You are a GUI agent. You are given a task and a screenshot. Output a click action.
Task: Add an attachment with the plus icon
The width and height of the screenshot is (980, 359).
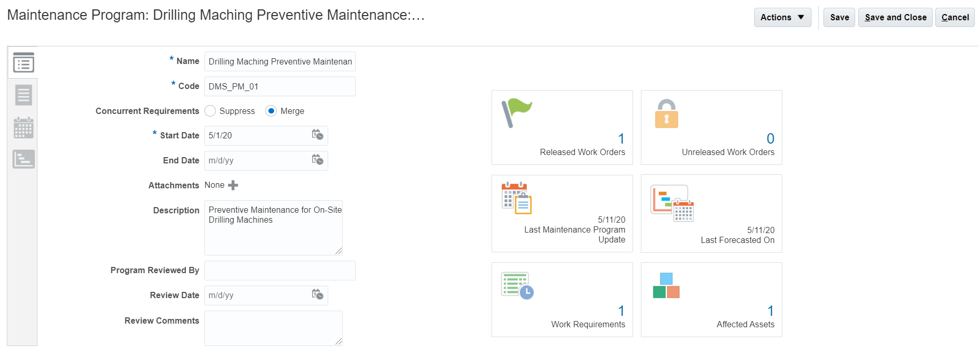pos(233,185)
